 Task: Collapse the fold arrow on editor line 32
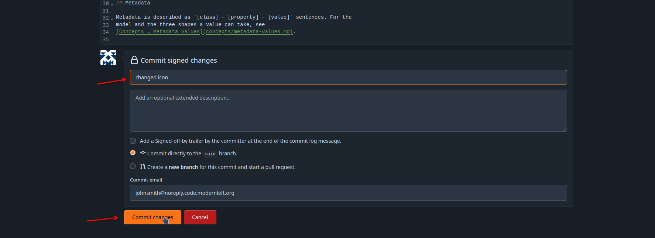pyautogui.click(x=112, y=18)
